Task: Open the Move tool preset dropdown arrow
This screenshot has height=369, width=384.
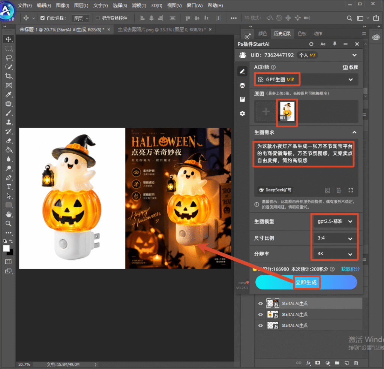Action: click(33, 18)
